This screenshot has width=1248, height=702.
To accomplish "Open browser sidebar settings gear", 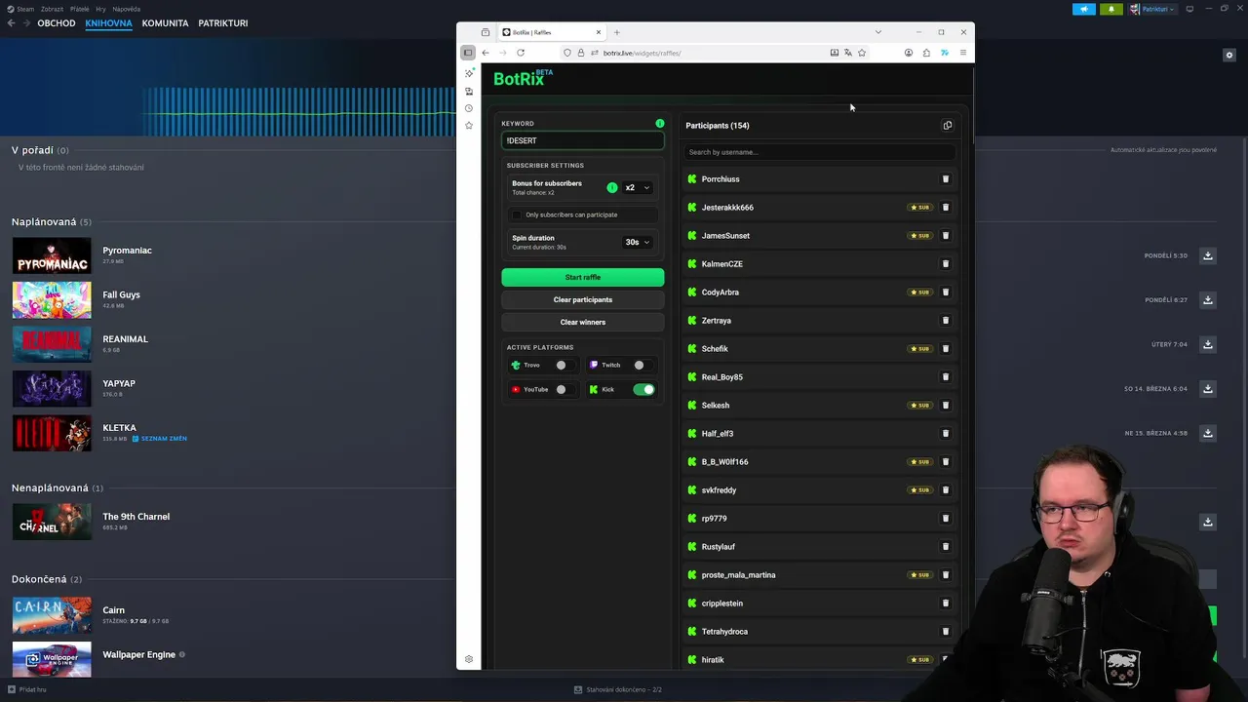I will click(469, 660).
